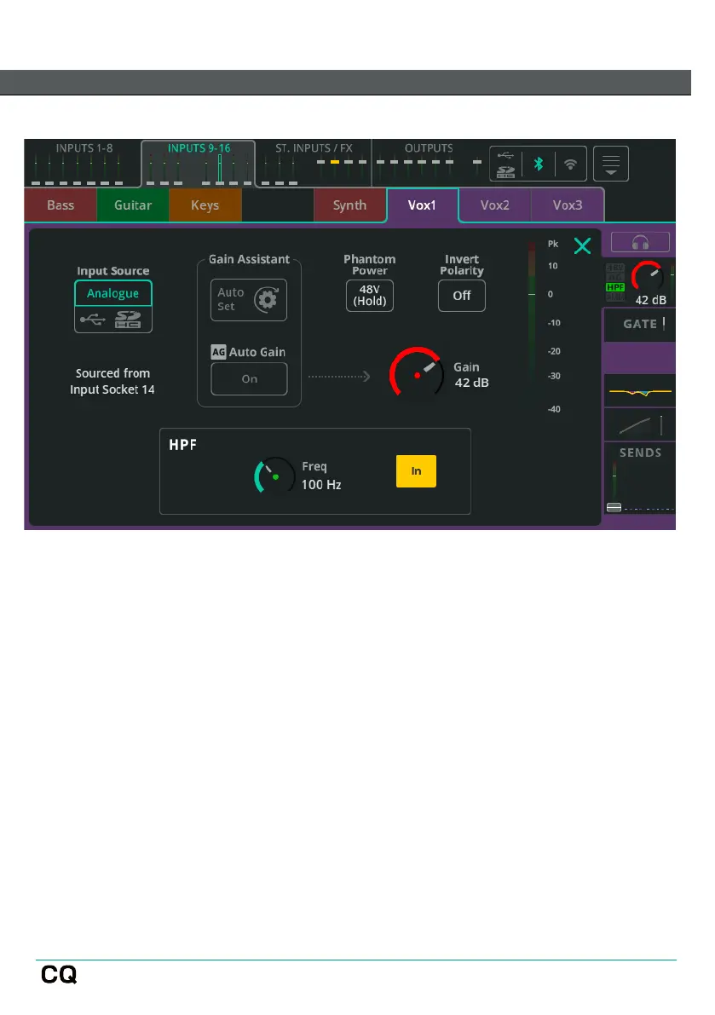The width and height of the screenshot is (715, 1015).
Task: Click the red Gain 42 dB knob
Action: 417,374
